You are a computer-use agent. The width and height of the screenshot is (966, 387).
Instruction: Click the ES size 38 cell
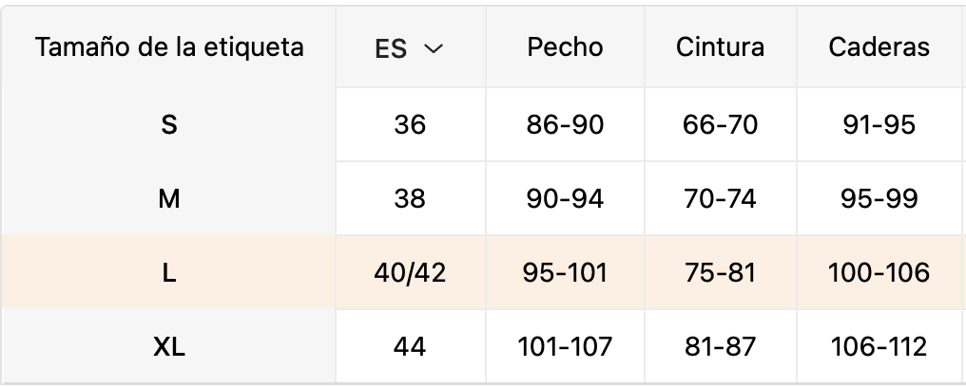410,198
